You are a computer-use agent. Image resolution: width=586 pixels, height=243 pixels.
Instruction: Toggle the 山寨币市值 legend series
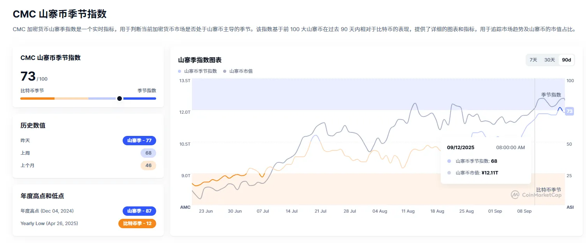tap(238, 71)
